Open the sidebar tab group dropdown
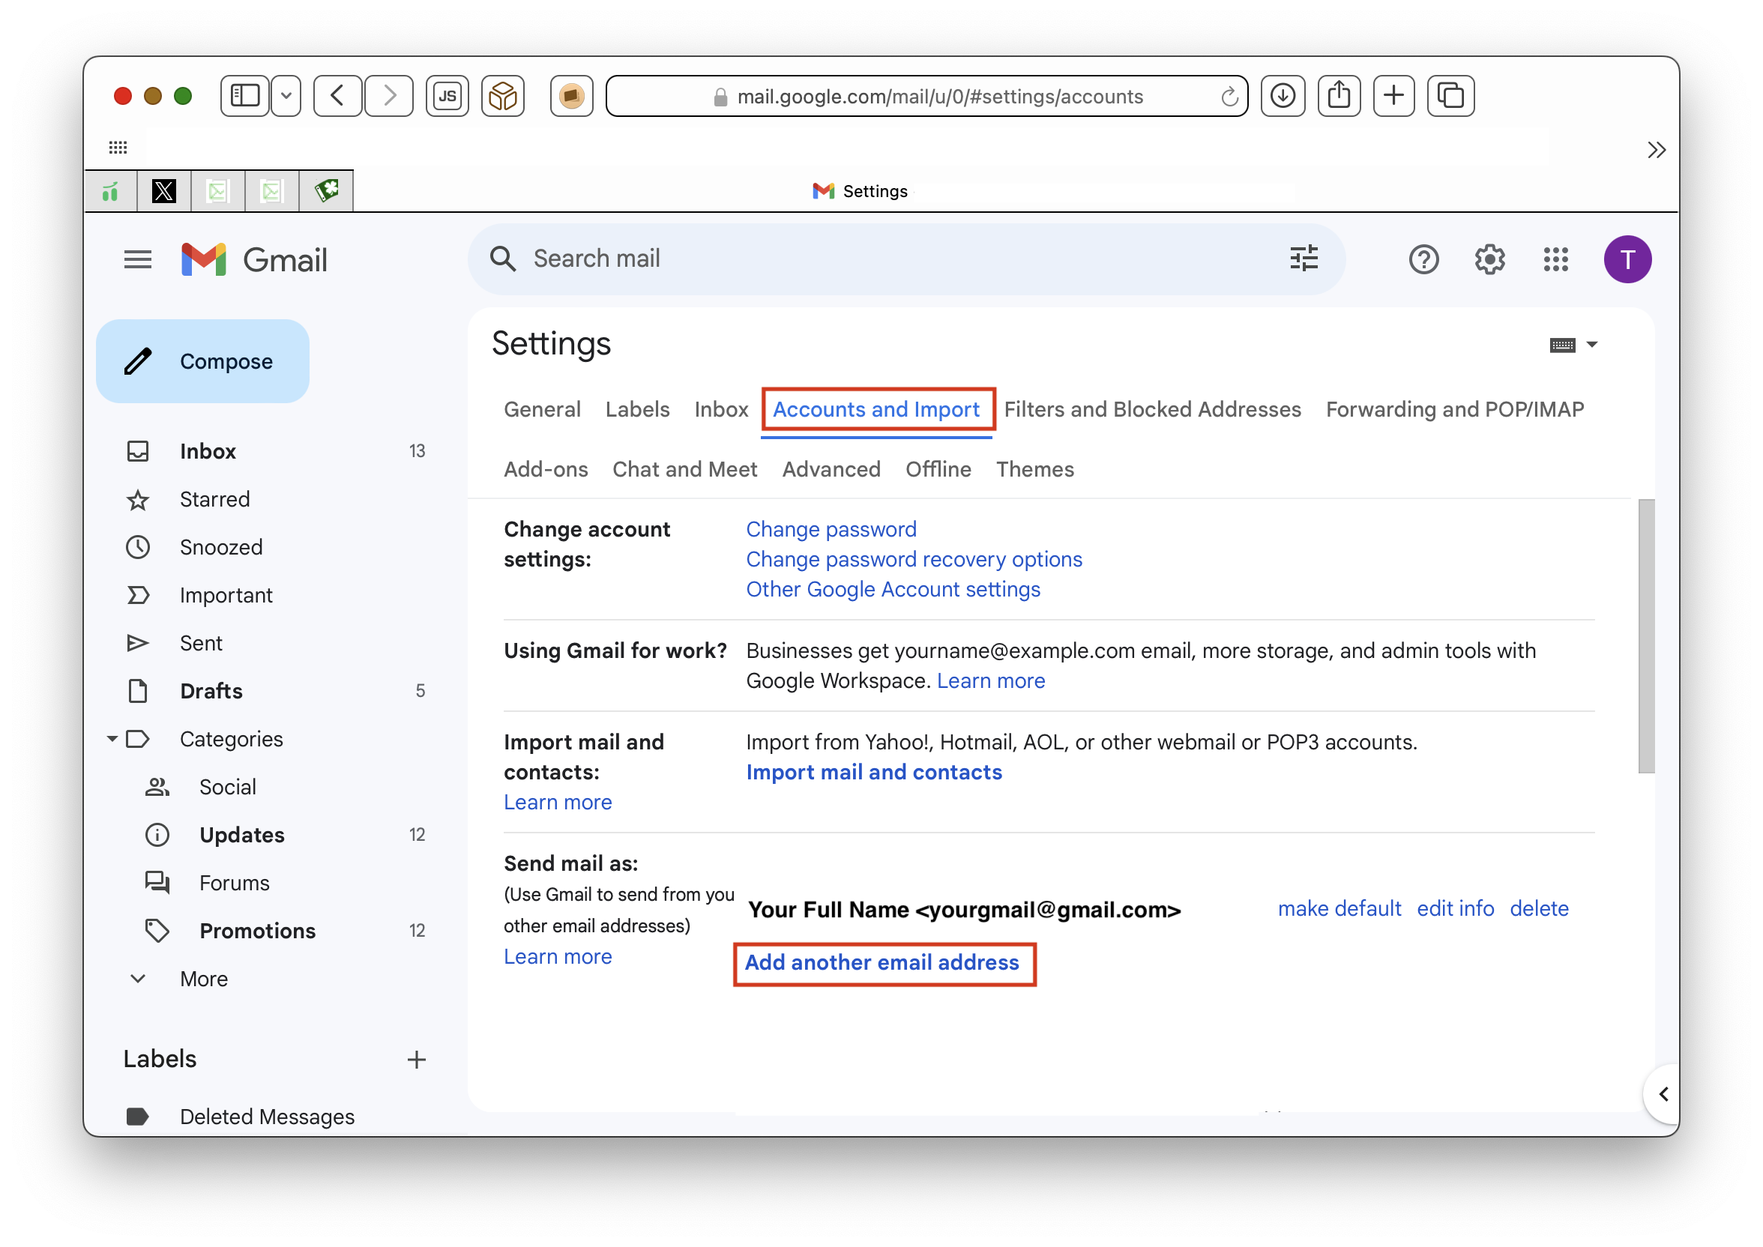The height and width of the screenshot is (1247, 1763). click(x=286, y=96)
